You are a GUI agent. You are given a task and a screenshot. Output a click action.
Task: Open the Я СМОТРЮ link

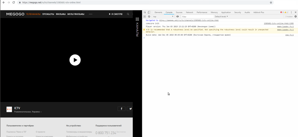[116, 14]
